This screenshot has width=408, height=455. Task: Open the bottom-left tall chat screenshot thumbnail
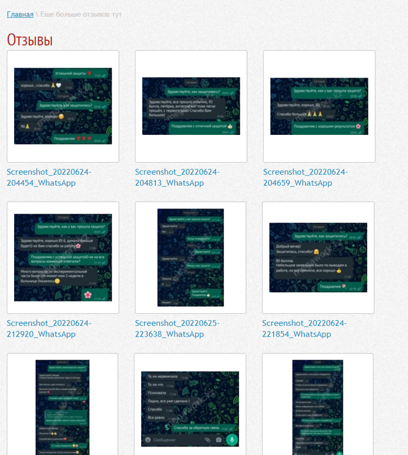point(62,407)
